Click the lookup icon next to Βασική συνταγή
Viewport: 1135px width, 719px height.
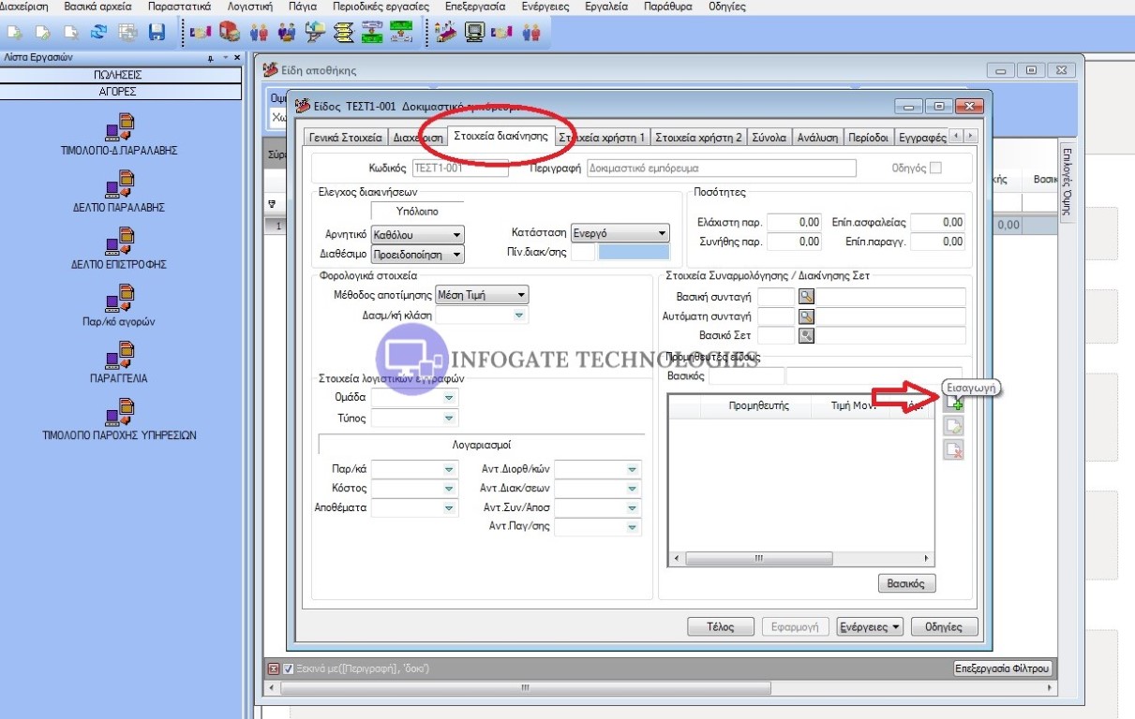(805, 297)
